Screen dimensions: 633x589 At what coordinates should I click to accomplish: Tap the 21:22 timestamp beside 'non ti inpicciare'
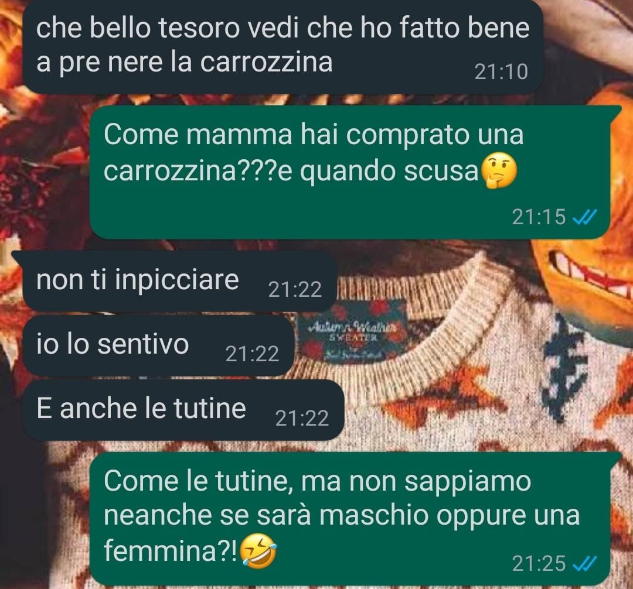[295, 289]
